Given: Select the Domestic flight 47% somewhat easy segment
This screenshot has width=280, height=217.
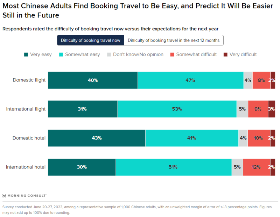Looking at the screenshot, I should tap(190, 80).
